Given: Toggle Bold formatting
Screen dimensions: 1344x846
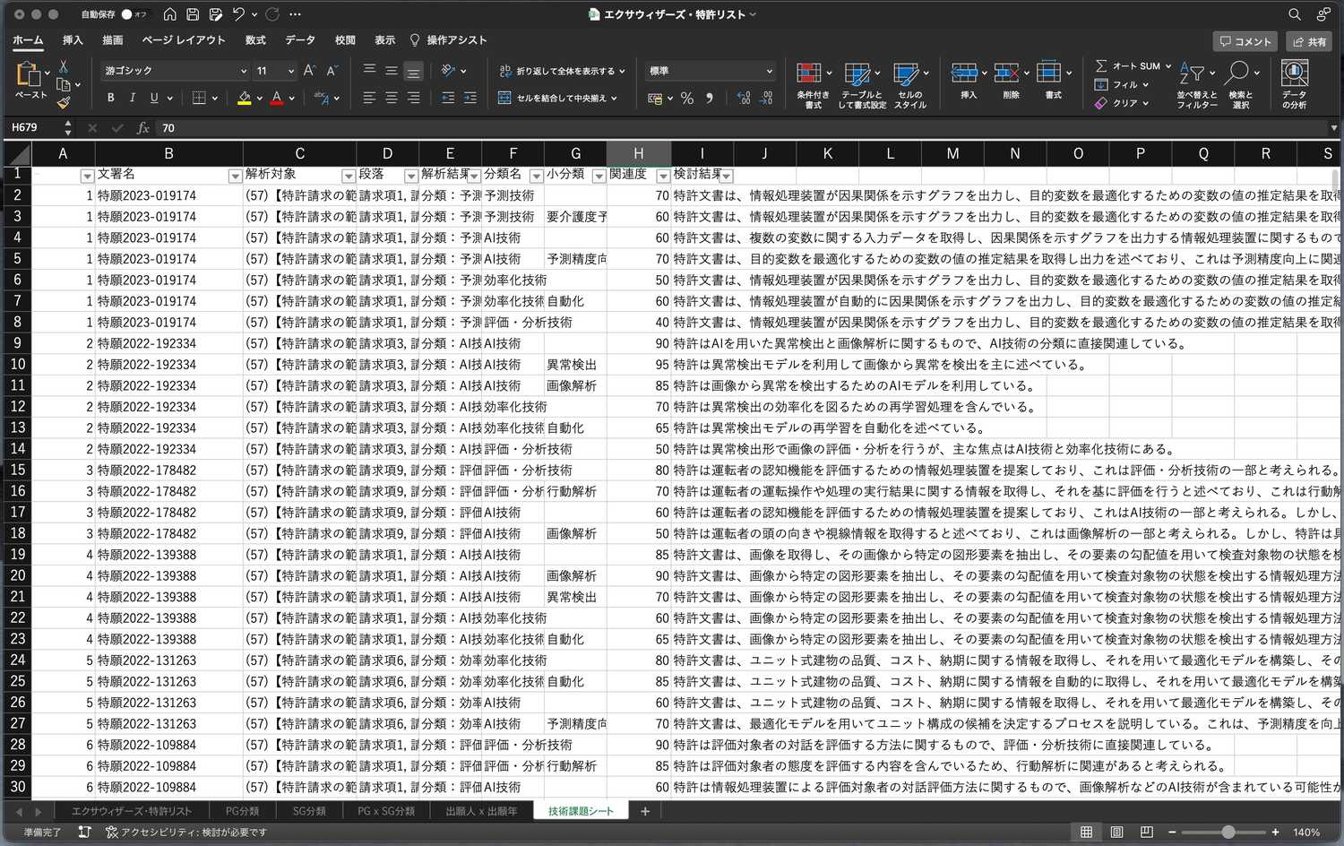Looking at the screenshot, I should (x=111, y=98).
